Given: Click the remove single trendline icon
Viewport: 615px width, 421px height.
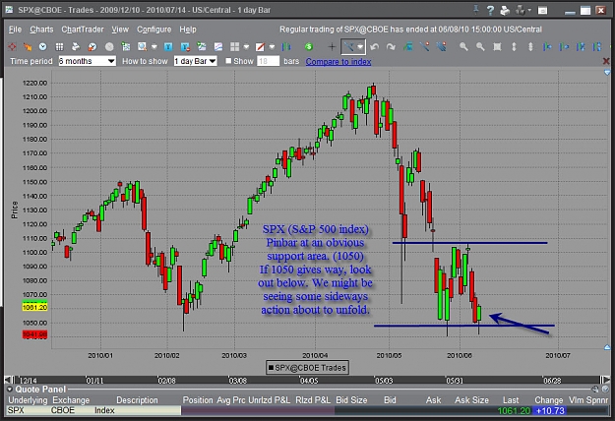Looking at the screenshot, I should [x=424, y=47].
